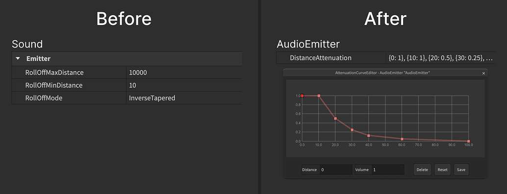The image size is (507, 194).
Task: Select the curve point at distance 30
Action: (x=352, y=130)
